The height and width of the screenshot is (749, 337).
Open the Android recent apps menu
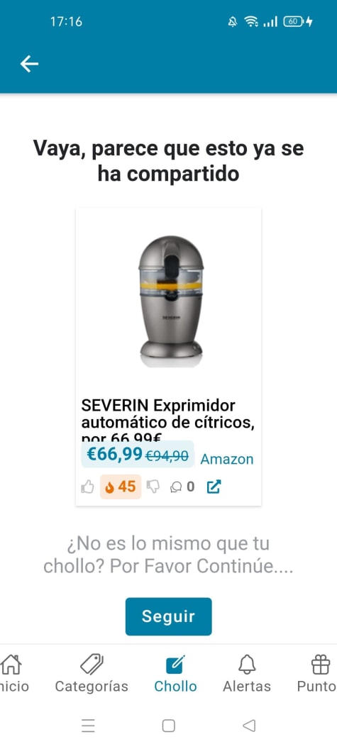pyautogui.click(x=88, y=726)
